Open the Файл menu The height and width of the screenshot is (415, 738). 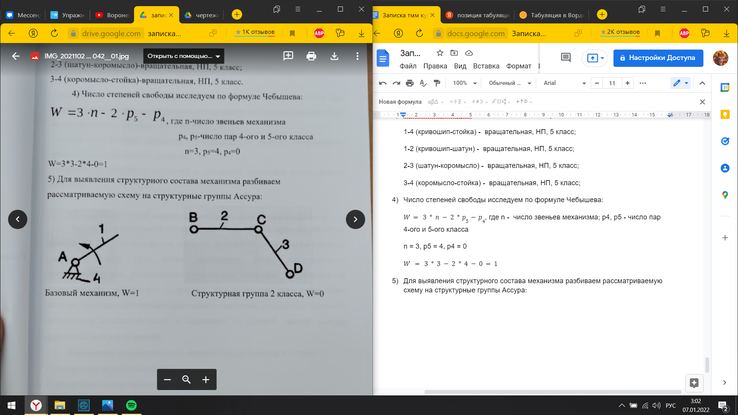pyautogui.click(x=408, y=66)
